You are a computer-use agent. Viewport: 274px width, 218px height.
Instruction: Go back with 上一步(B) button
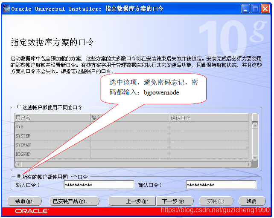coord(132,201)
